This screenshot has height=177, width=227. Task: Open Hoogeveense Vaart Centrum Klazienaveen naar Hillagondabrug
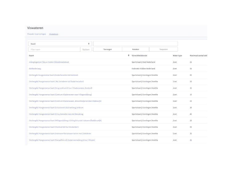point(60,94)
